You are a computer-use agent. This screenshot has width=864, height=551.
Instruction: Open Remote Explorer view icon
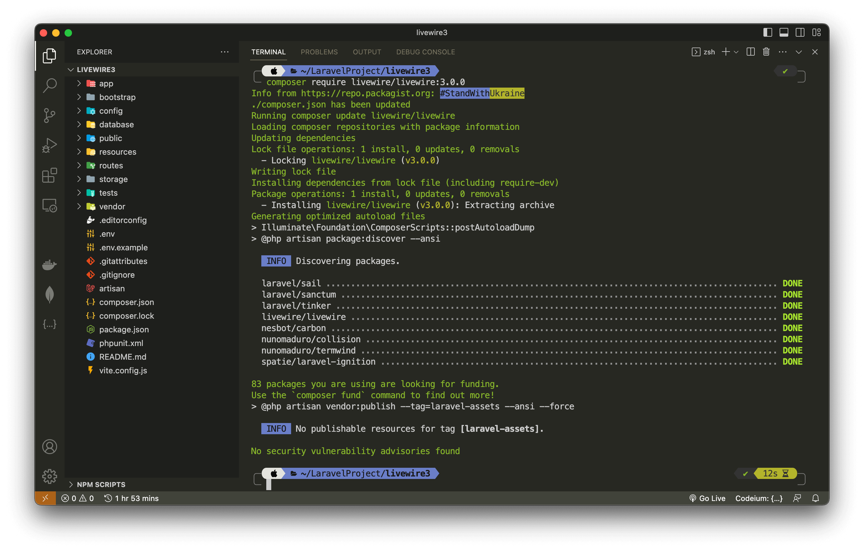click(x=50, y=205)
